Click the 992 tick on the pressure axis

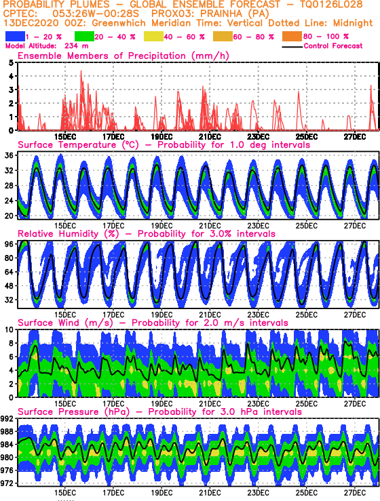(x=7, y=418)
